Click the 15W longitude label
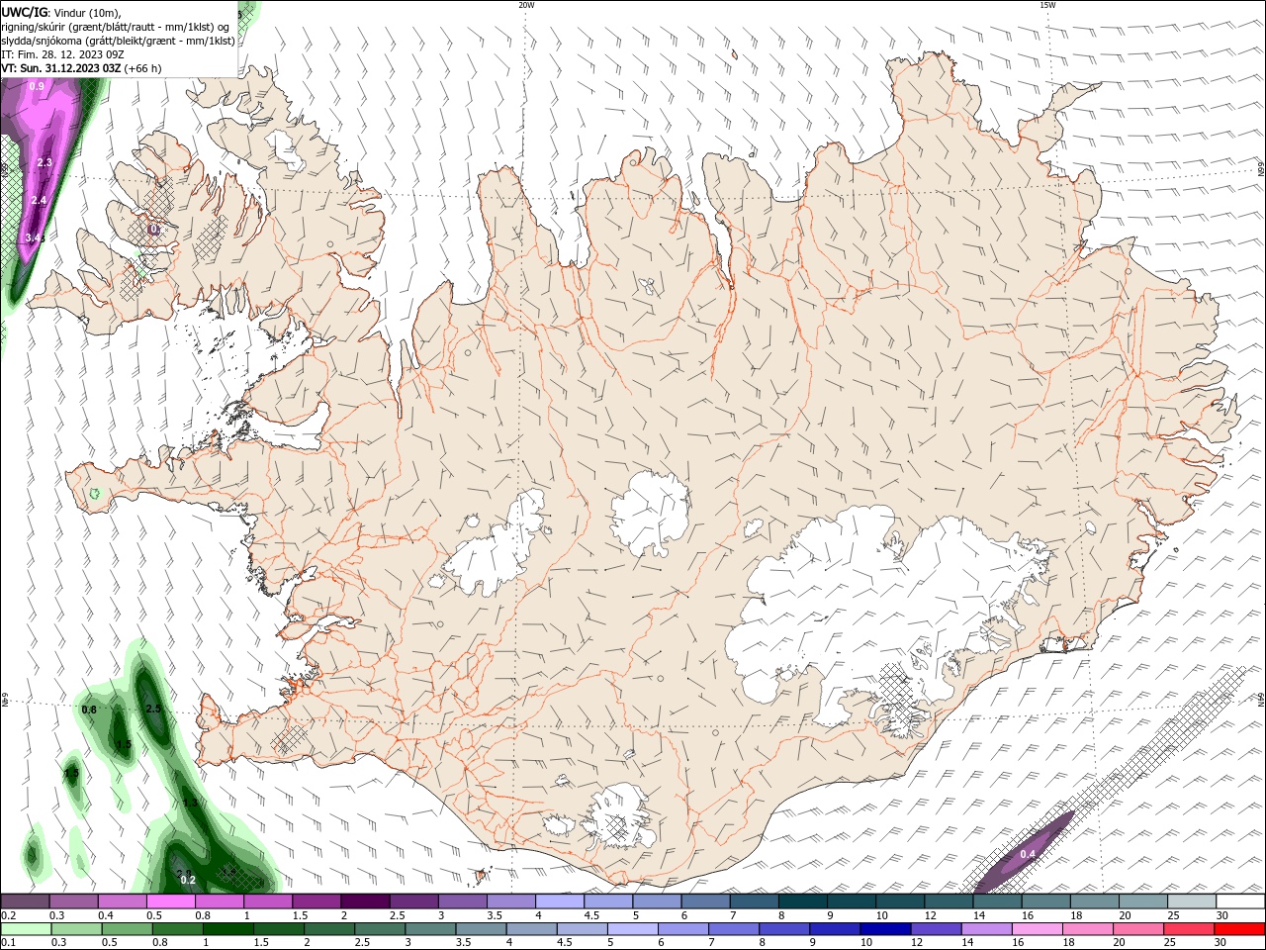1266x950 pixels. coord(1047,5)
